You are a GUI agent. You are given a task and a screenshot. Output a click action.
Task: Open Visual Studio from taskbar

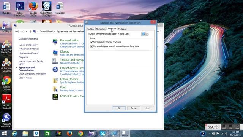click(x=92, y=134)
